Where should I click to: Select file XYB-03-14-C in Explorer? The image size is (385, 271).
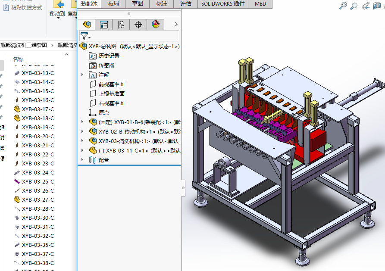[x=34, y=82]
